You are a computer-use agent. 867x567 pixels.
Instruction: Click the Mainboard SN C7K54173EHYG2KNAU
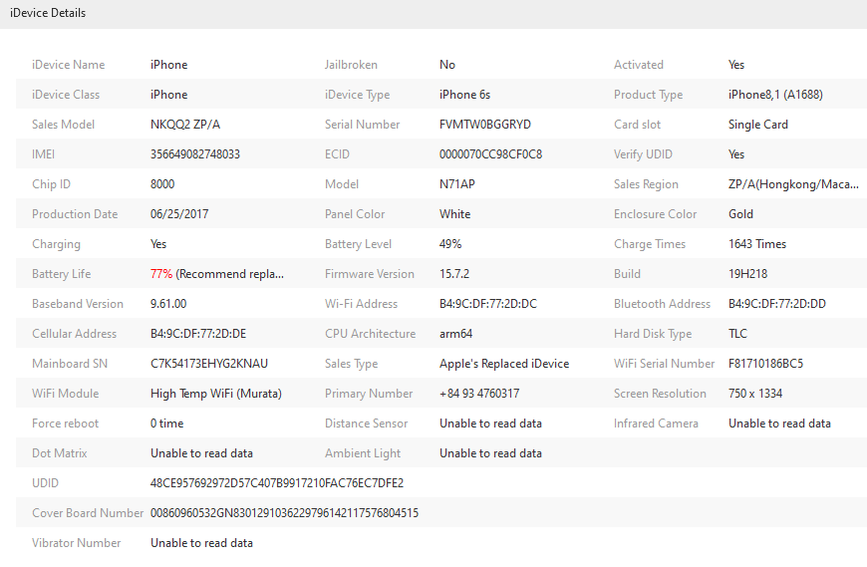pos(209,363)
